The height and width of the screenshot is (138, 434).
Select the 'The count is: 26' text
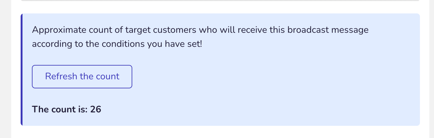[67, 109]
